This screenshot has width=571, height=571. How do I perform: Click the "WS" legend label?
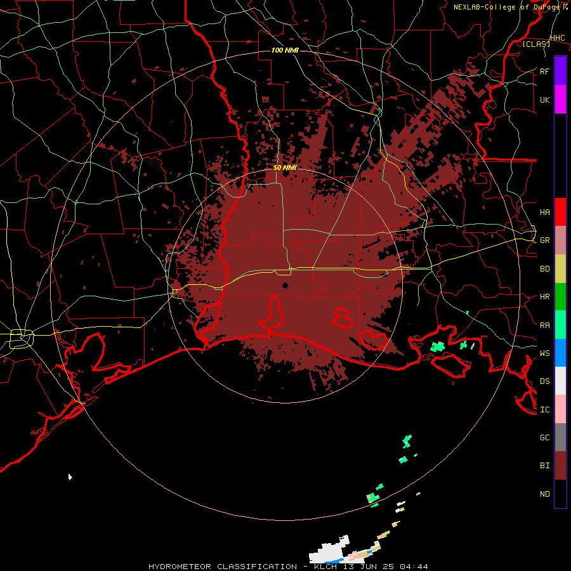pyautogui.click(x=545, y=353)
